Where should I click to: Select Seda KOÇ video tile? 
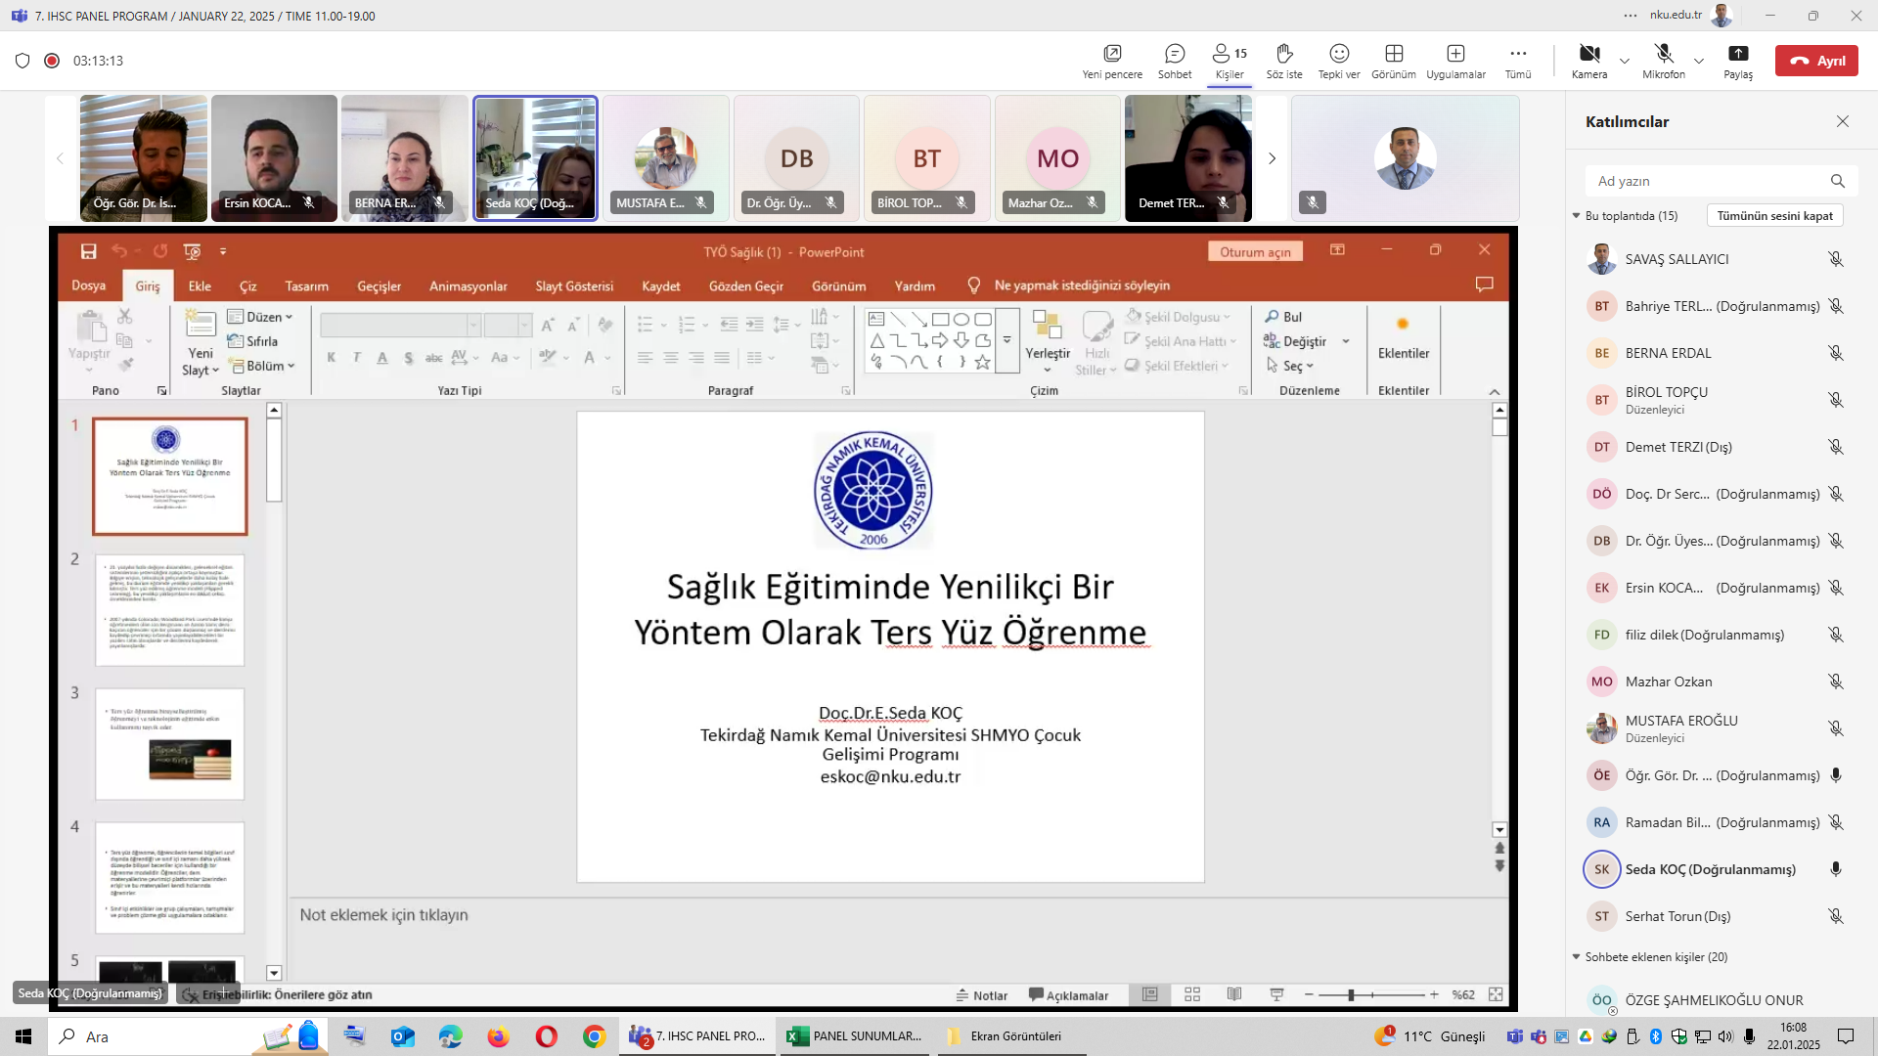(535, 158)
